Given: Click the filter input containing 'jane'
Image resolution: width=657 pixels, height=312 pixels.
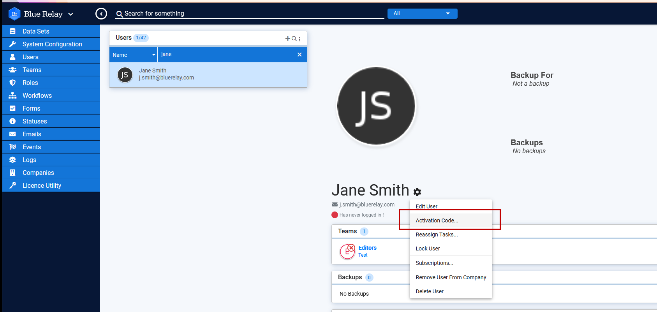Looking at the screenshot, I should click(227, 54).
